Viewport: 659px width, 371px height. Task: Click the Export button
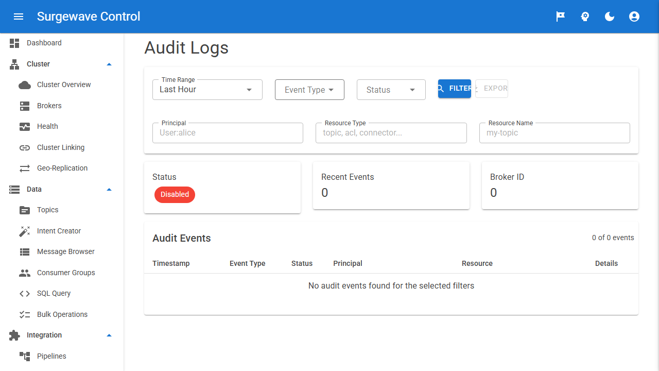pyautogui.click(x=492, y=89)
